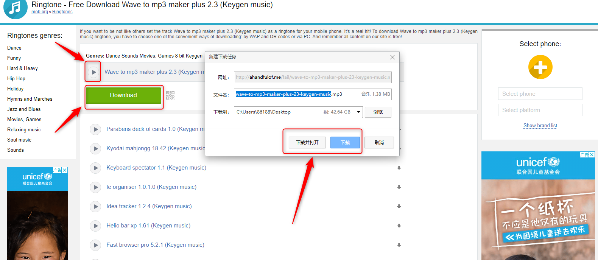Open the QR code icon beside Download
The image size is (598, 260).
click(170, 95)
